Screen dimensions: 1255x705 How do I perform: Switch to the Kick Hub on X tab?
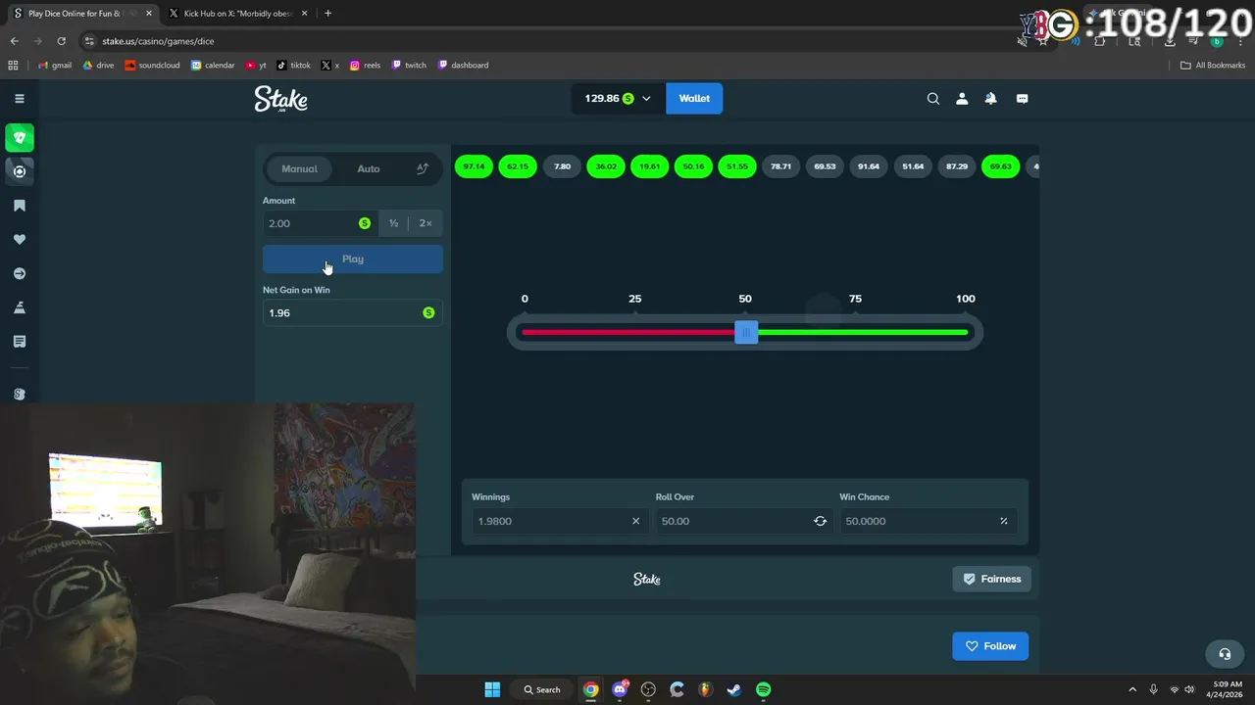coord(238,14)
